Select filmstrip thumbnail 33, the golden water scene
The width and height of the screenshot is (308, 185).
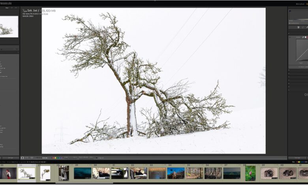pos(157,173)
